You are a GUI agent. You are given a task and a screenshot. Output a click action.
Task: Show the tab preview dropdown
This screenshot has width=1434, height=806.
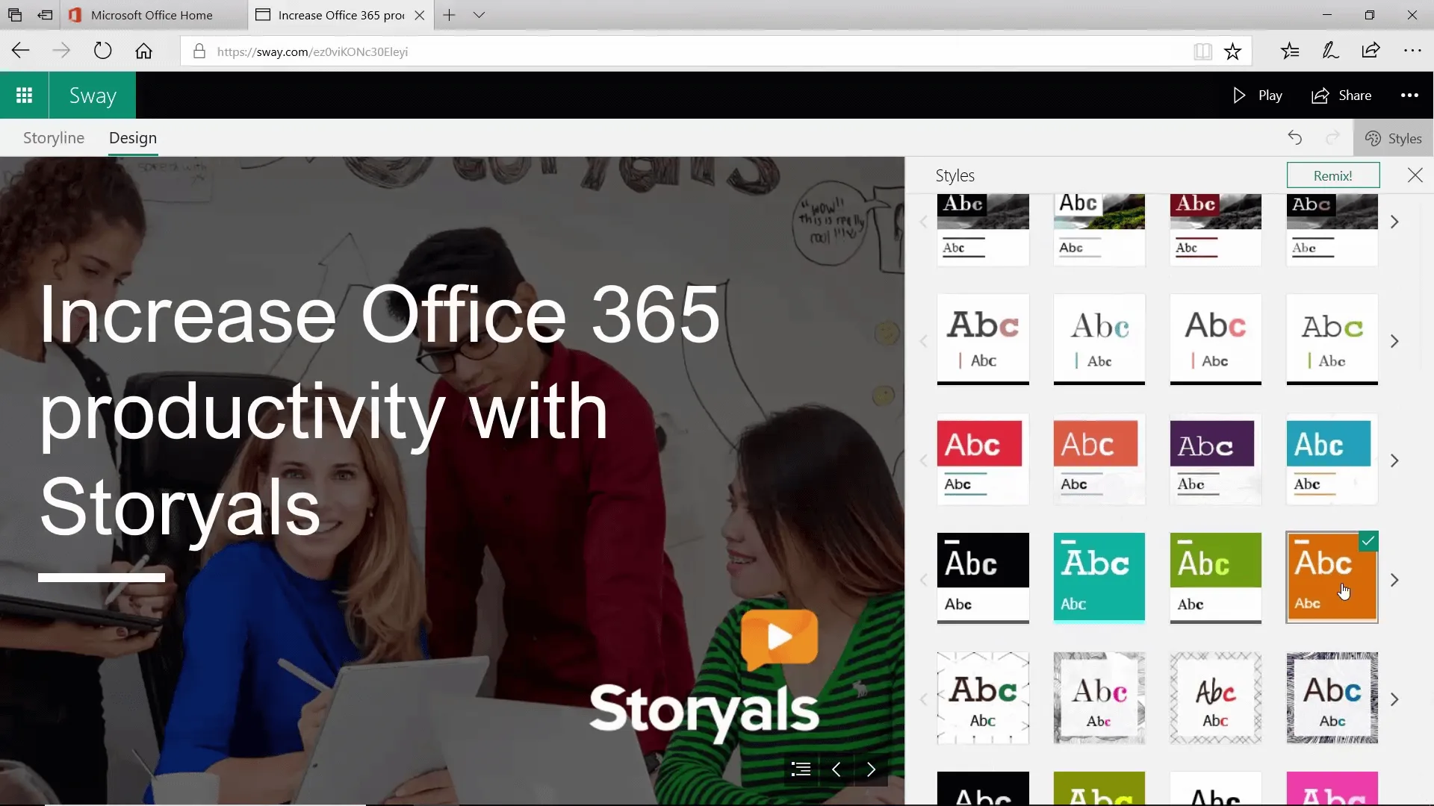click(x=479, y=15)
